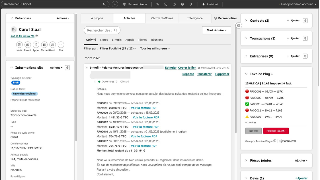Viewport: 320px width, 180px height.
Task: Open Contacts card settings gear
Action: tap(305, 21)
